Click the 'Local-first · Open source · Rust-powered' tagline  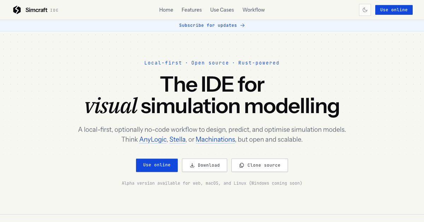(x=212, y=63)
